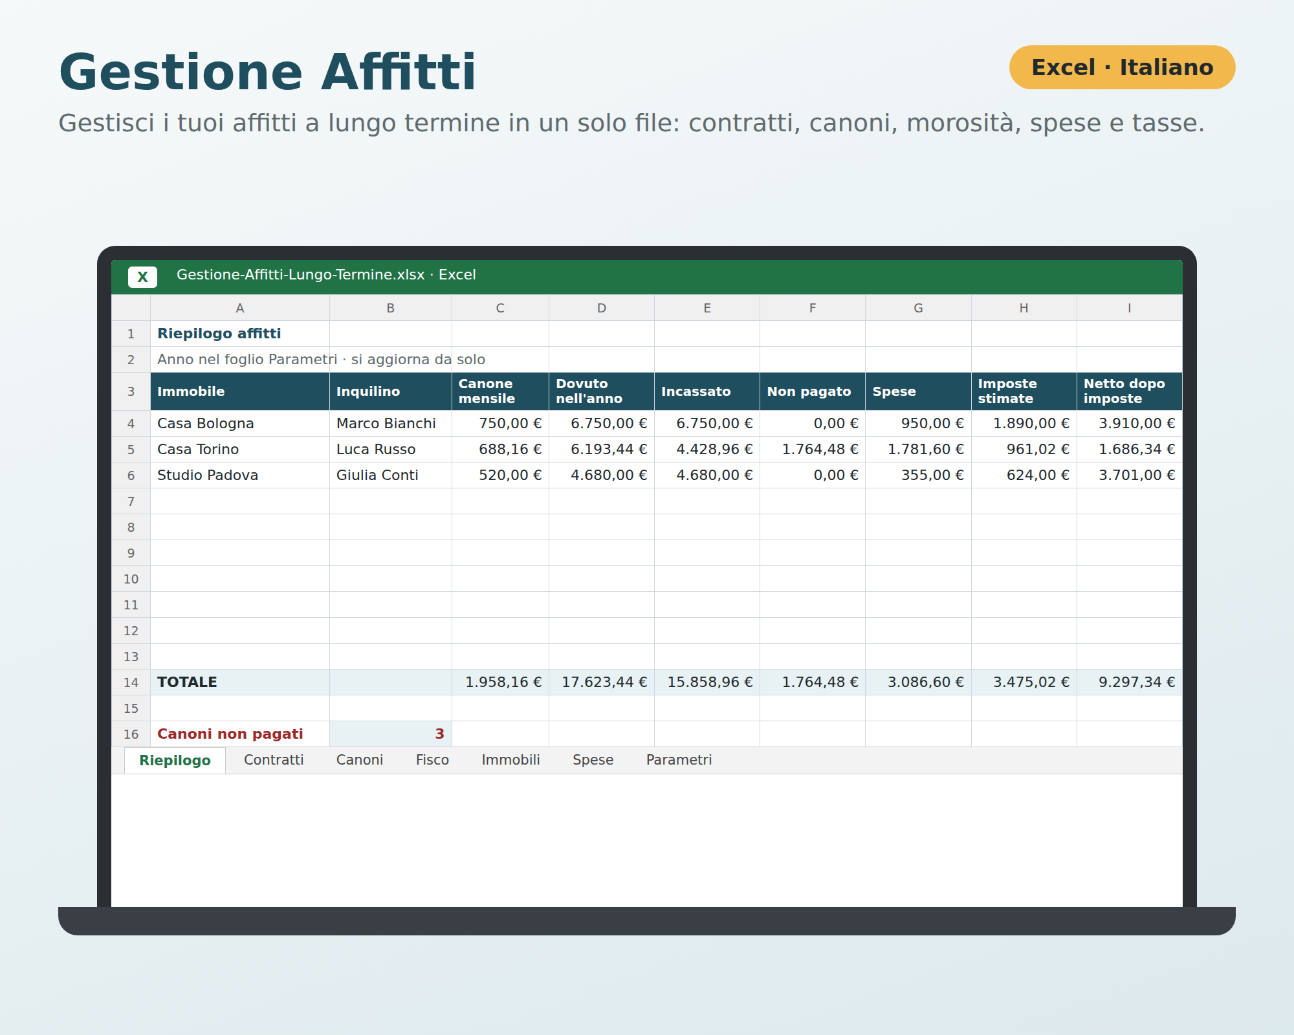
Task: Select column F header
Action: tap(813, 308)
